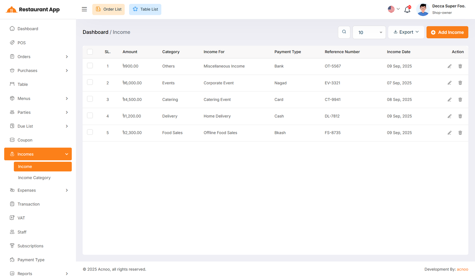Select the checkbox for Food Sales row
This screenshot has height=277, width=475.
coord(90,132)
